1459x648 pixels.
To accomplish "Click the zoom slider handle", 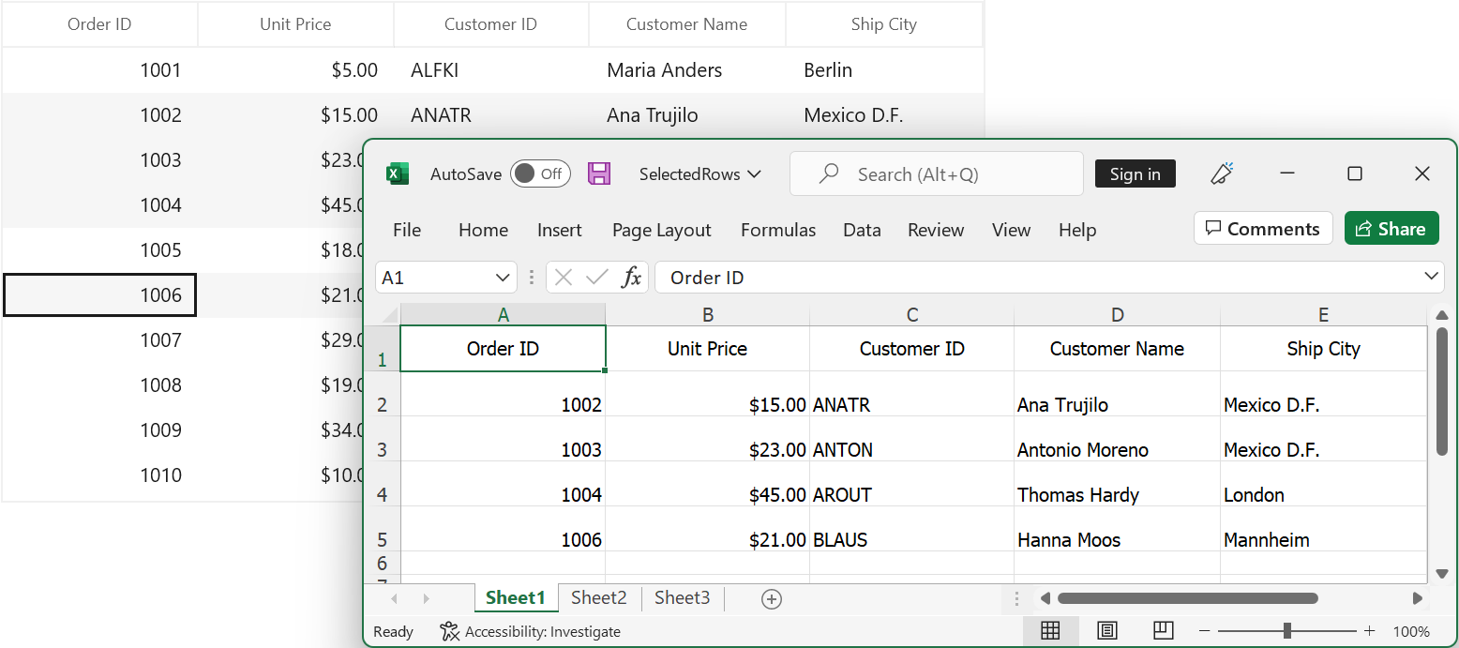I will 1287,631.
